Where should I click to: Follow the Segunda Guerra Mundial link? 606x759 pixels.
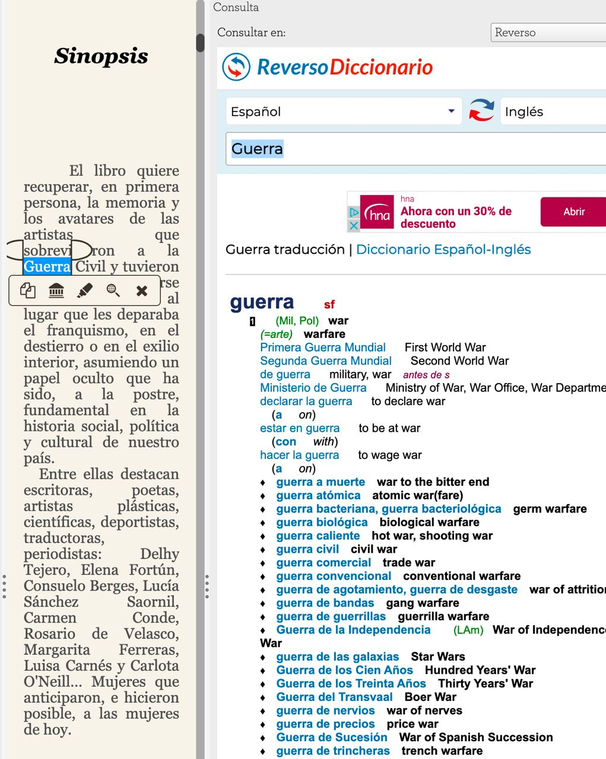326,361
